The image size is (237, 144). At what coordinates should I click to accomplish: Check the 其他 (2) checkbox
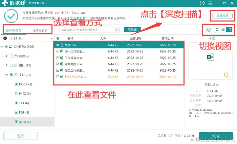[11, 56]
